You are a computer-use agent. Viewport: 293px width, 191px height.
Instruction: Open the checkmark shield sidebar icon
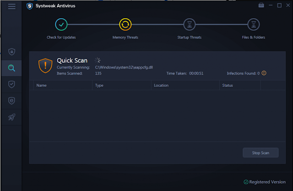(11, 85)
